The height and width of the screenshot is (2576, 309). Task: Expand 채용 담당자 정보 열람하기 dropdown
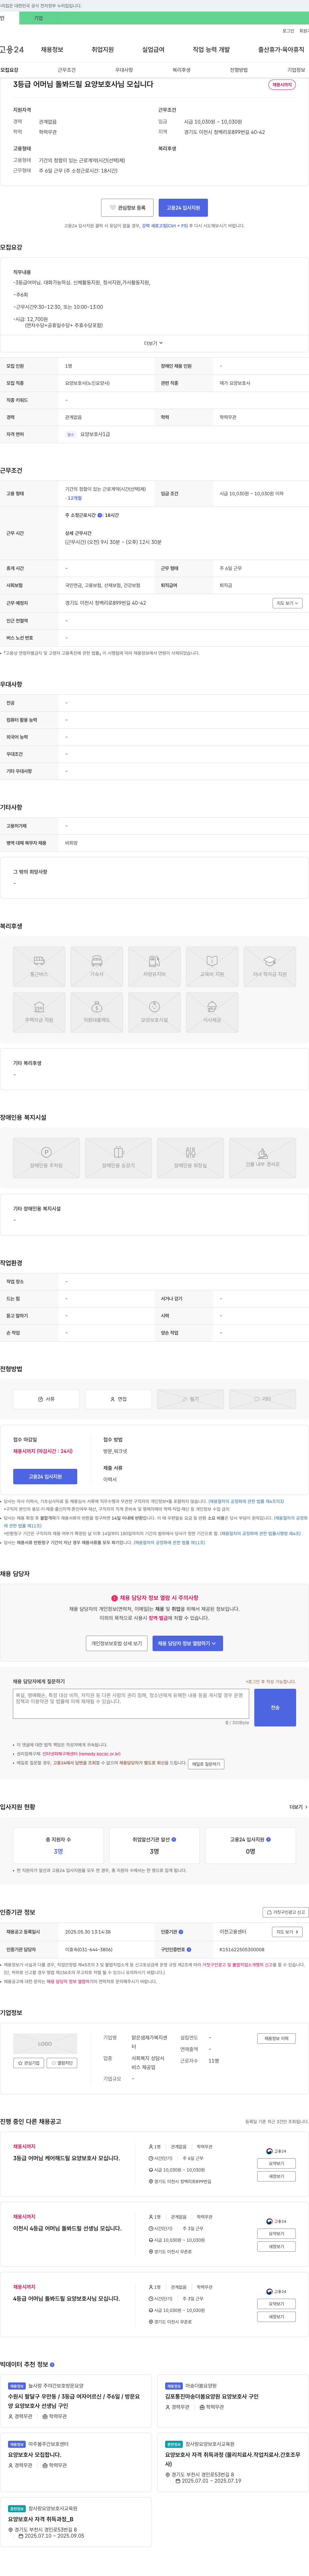click(x=187, y=1643)
